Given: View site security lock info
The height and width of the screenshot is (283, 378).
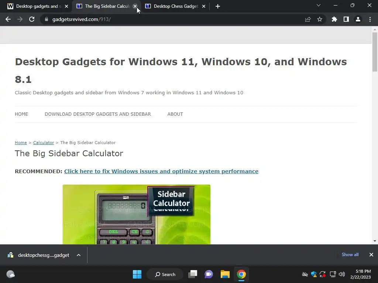Looking at the screenshot, I should tap(47, 19).
